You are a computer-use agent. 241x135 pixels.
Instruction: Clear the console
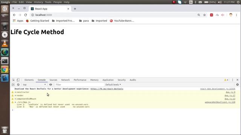pyautogui.click(x=18, y=84)
